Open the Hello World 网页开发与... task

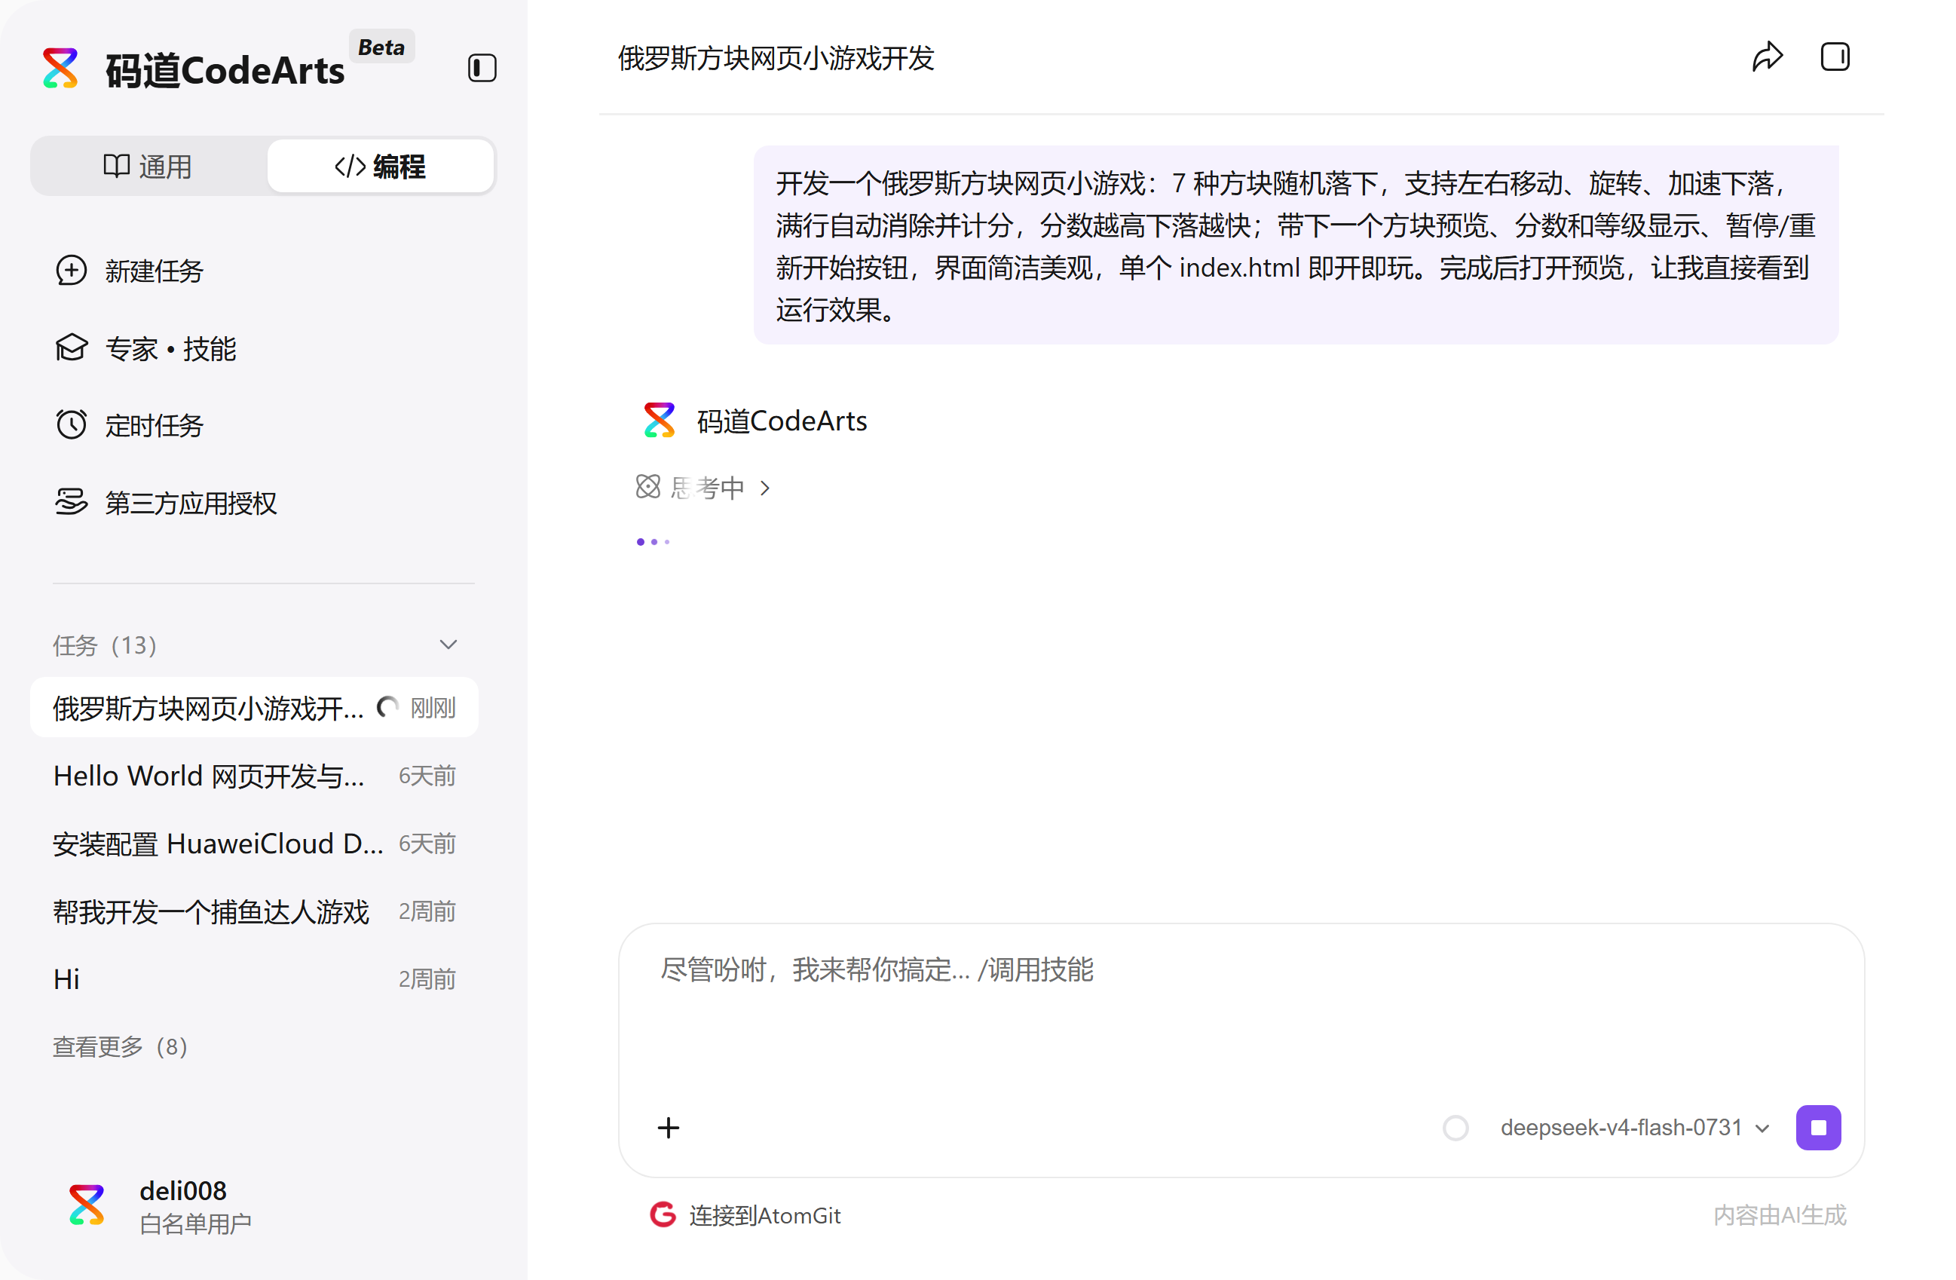pyautogui.click(x=255, y=775)
